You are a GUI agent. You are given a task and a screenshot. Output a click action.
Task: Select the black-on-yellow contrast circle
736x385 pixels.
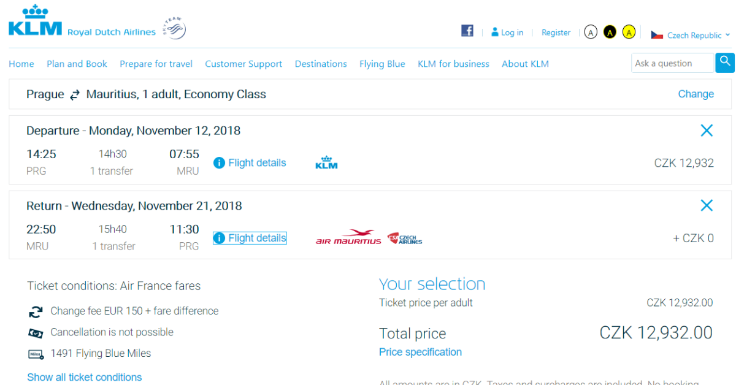coord(610,32)
